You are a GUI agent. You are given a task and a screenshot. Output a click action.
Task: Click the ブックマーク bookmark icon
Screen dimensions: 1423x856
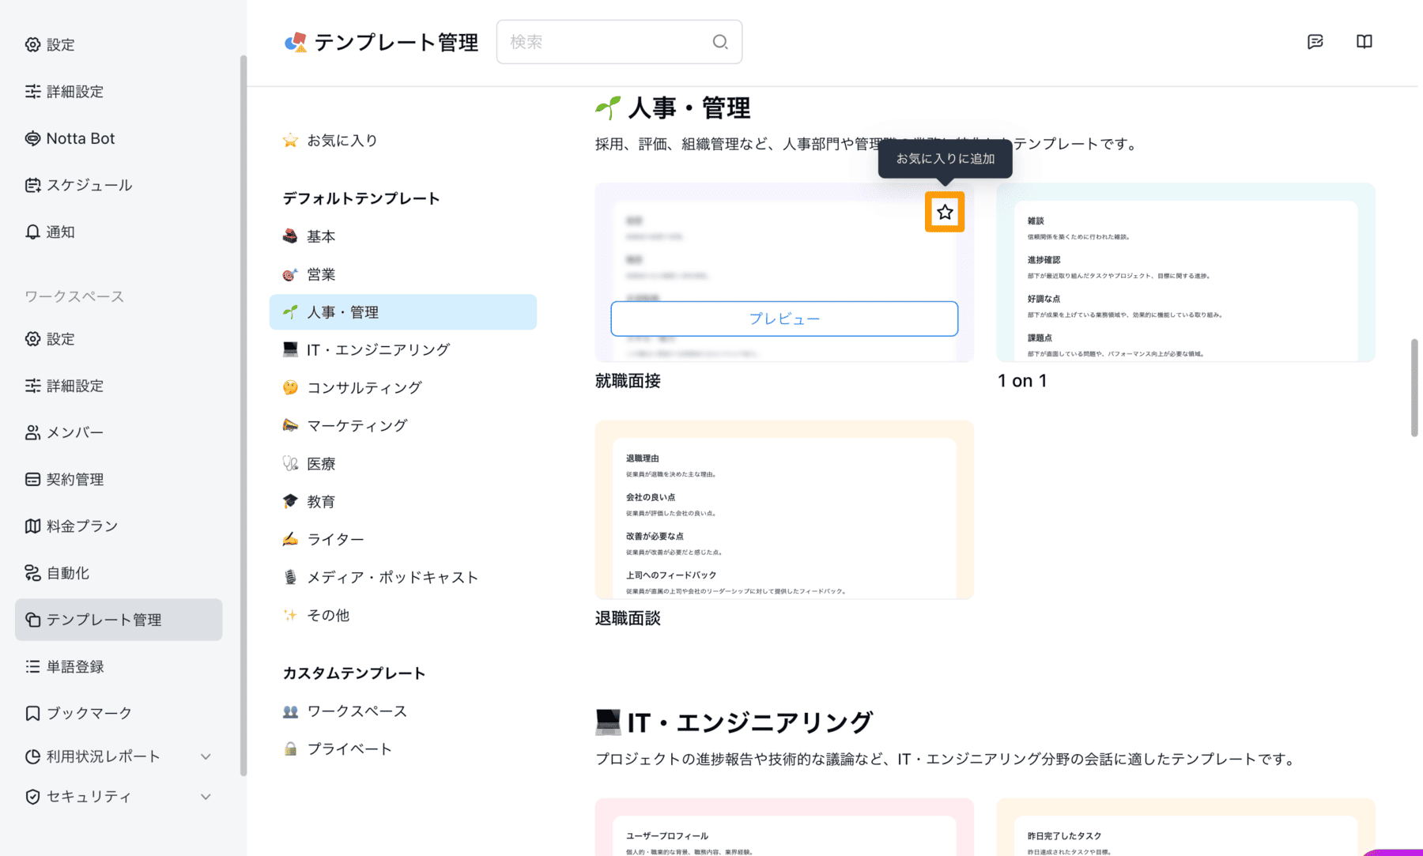[32, 713]
